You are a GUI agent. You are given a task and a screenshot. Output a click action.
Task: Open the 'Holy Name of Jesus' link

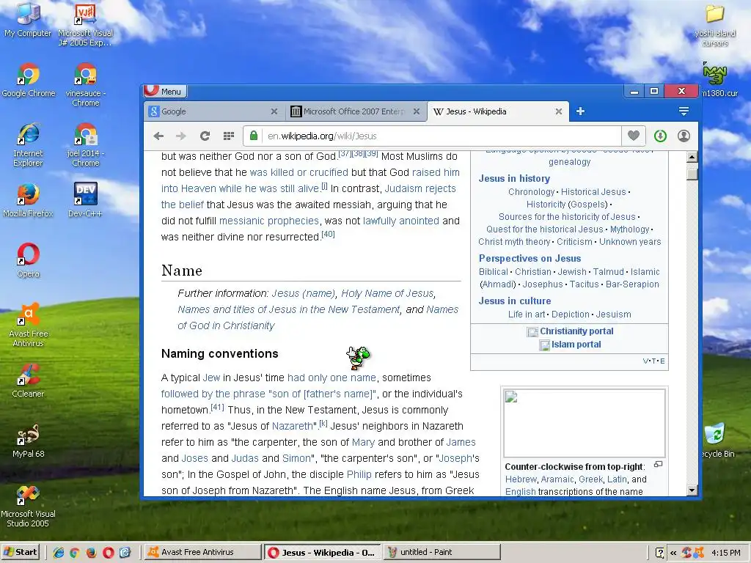click(x=387, y=293)
